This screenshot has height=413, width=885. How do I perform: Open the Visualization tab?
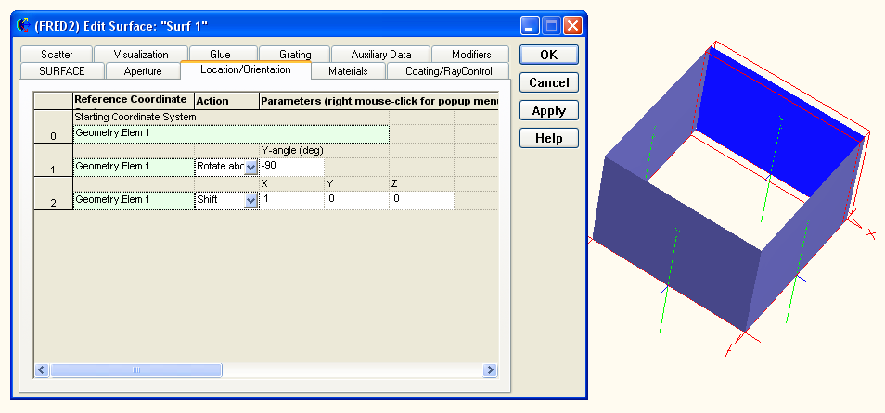(142, 55)
